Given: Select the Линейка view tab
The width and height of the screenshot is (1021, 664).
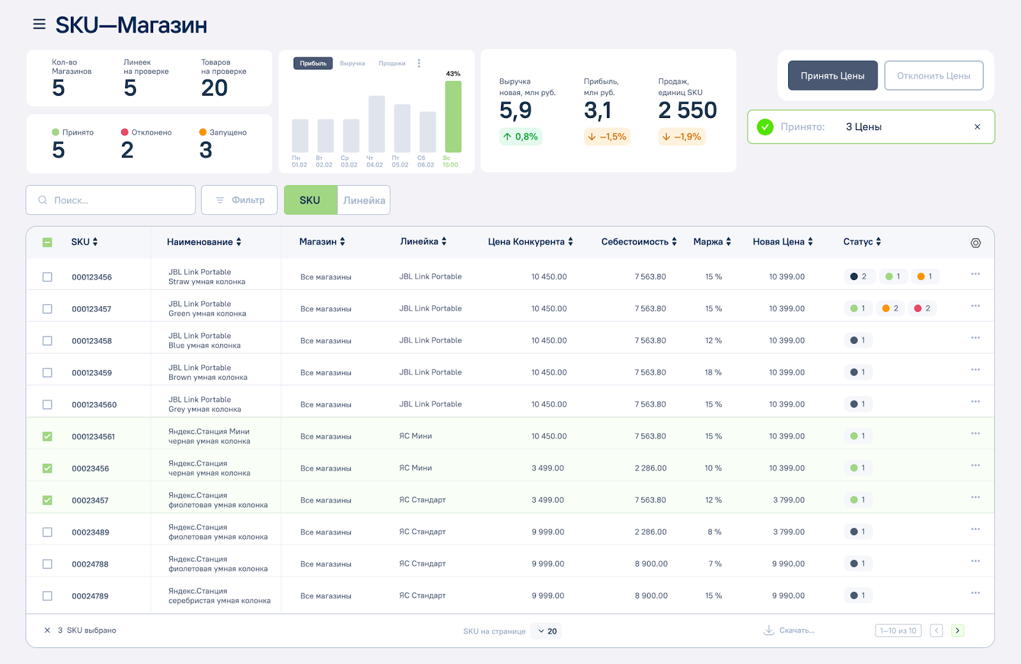Looking at the screenshot, I should (x=364, y=200).
